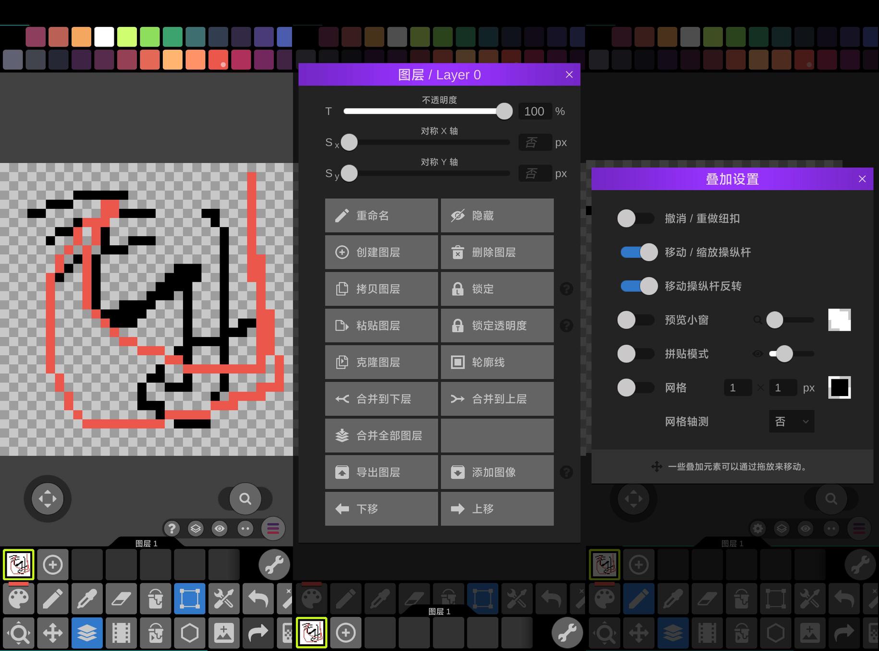The height and width of the screenshot is (651, 879).
Task: Pick the black grid color swatch
Action: pos(839,387)
